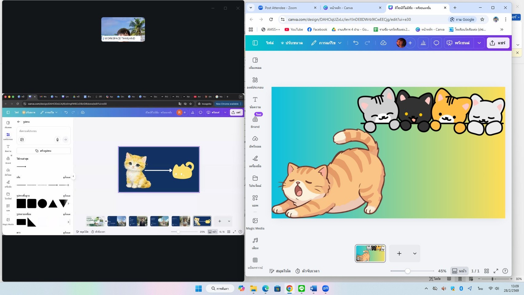This screenshot has height=295, width=524.
Task: Open the Text (ข้อความ) tool panel
Action: (255, 102)
